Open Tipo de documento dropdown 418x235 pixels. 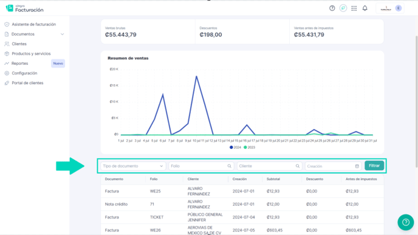tap(133, 166)
